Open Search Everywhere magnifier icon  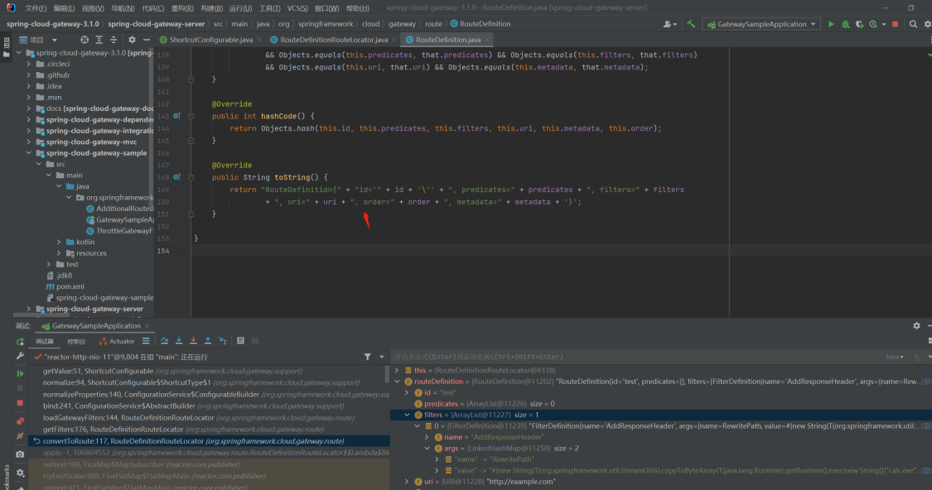pyautogui.click(x=913, y=24)
